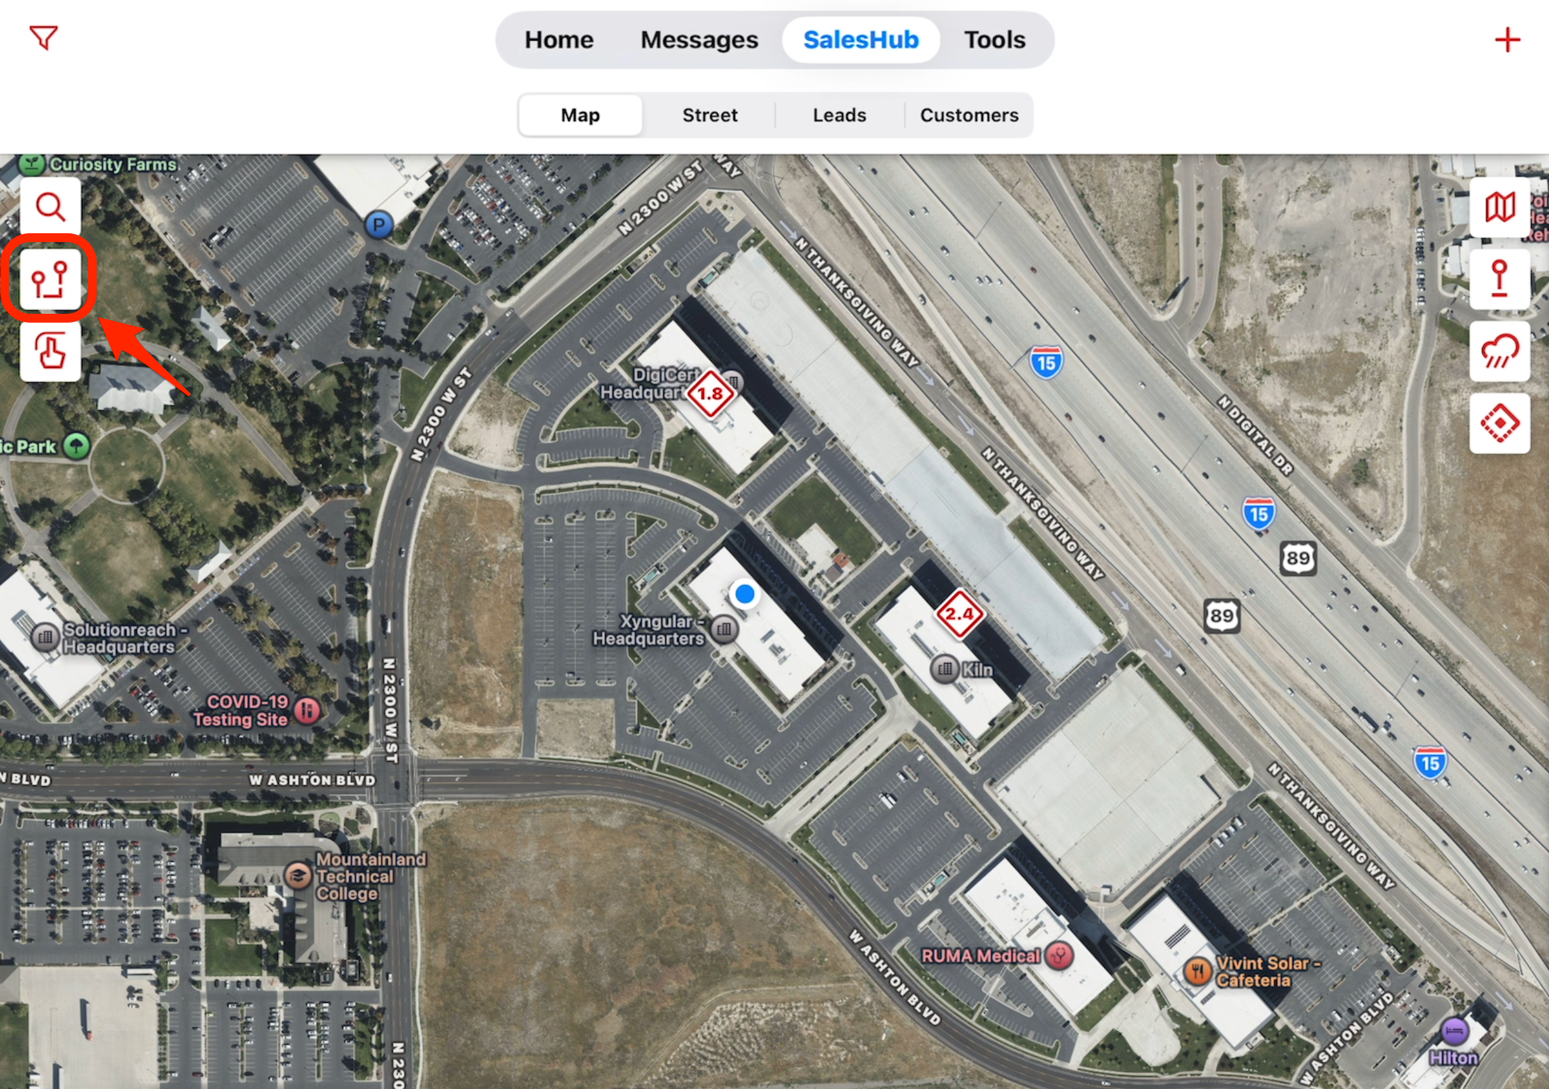
Task: Open the Messages tab
Action: pos(699,40)
